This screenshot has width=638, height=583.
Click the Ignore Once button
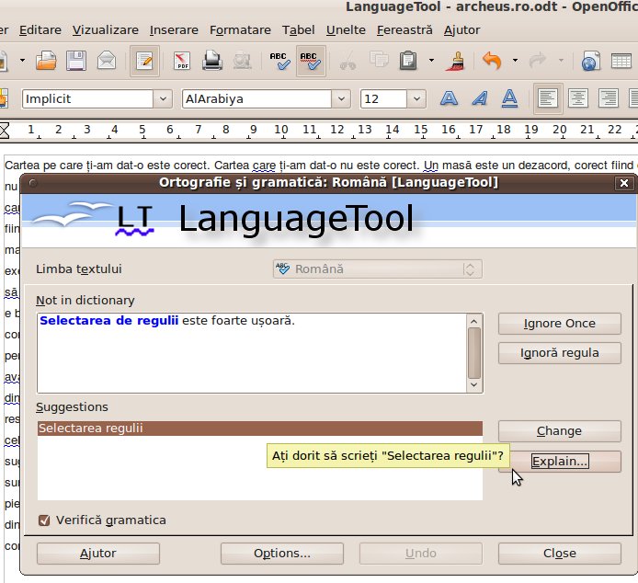pyautogui.click(x=560, y=324)
